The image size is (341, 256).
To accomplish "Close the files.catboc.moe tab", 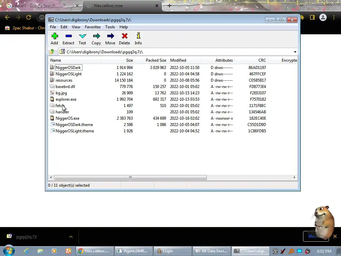I will coord(157,6).
